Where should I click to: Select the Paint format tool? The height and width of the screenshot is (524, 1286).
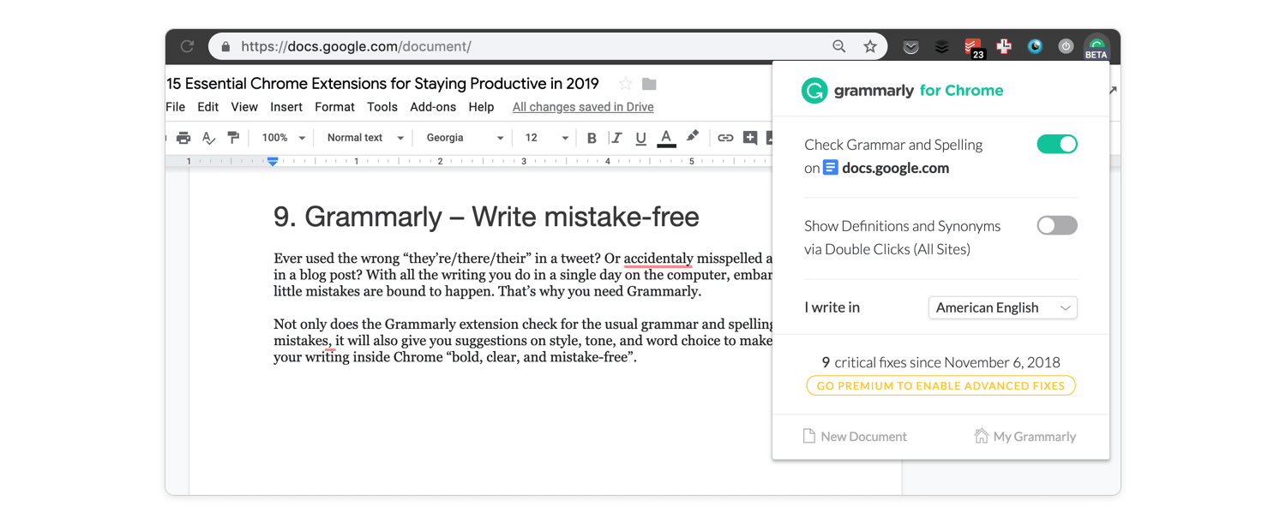pyautogui.click(x=233, y=137)
